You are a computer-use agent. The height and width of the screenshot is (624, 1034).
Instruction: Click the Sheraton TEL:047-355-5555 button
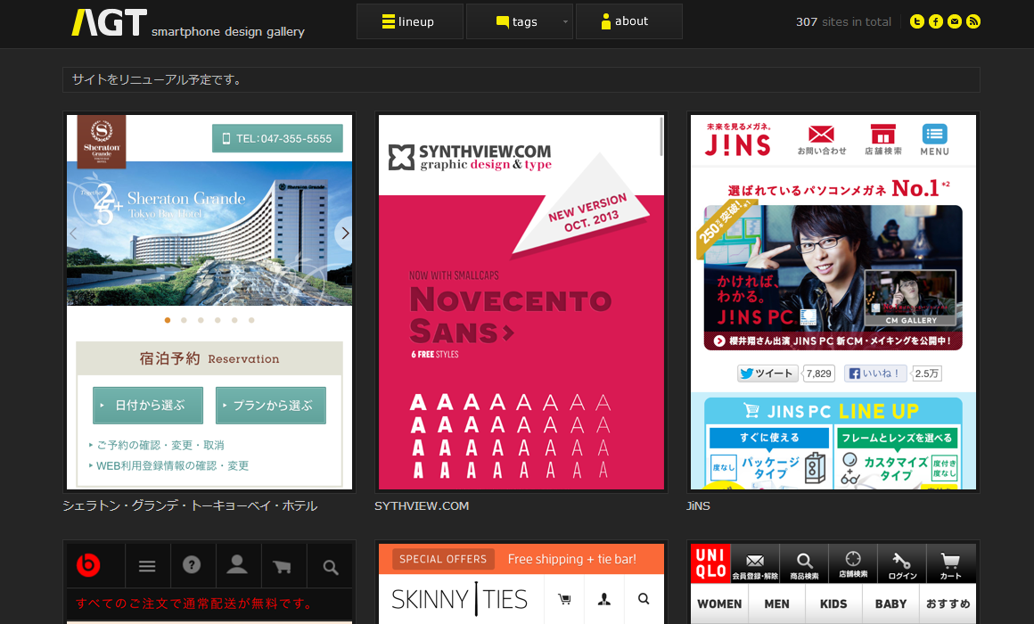point(277,138)
